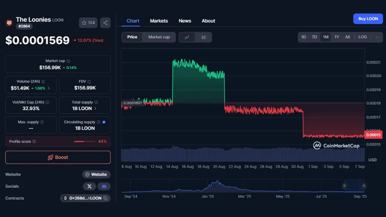Click the $0.0001569 price text
Screen dimensions: 386x217
37,40
